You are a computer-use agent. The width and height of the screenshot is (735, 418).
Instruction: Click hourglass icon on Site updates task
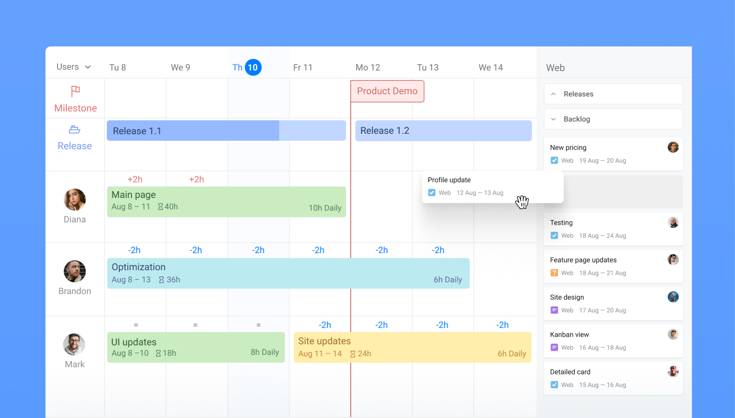353,354
